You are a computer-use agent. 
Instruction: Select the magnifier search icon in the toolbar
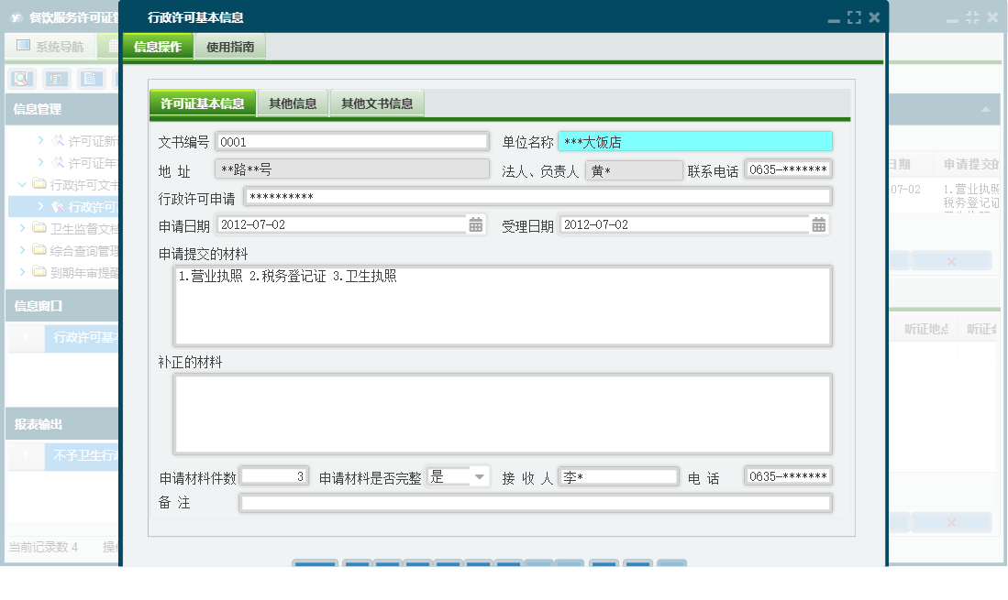[21, 78]
